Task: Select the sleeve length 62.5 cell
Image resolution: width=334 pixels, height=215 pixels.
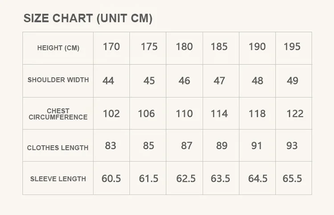Action: (186, 179)
